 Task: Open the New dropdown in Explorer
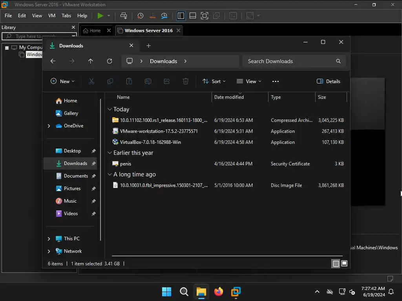[62, 82]
